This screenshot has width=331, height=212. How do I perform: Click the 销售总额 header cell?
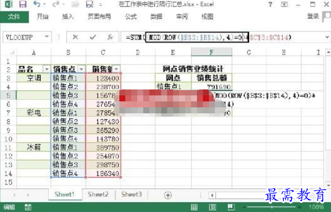pos(212,78)
